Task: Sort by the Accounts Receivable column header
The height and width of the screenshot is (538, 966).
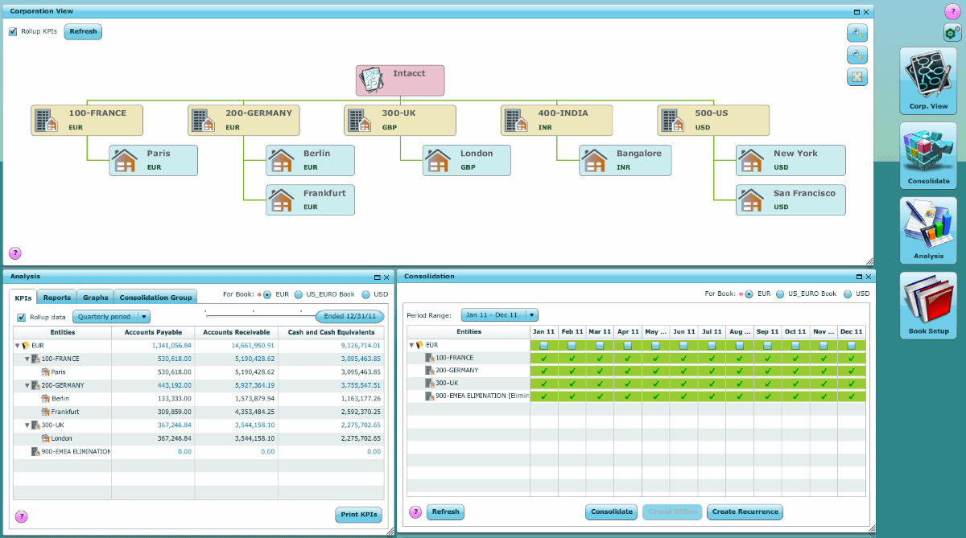Action: (x=237, y=332)
